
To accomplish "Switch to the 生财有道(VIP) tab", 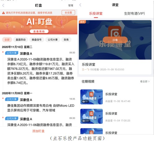I will pos(134,14).
